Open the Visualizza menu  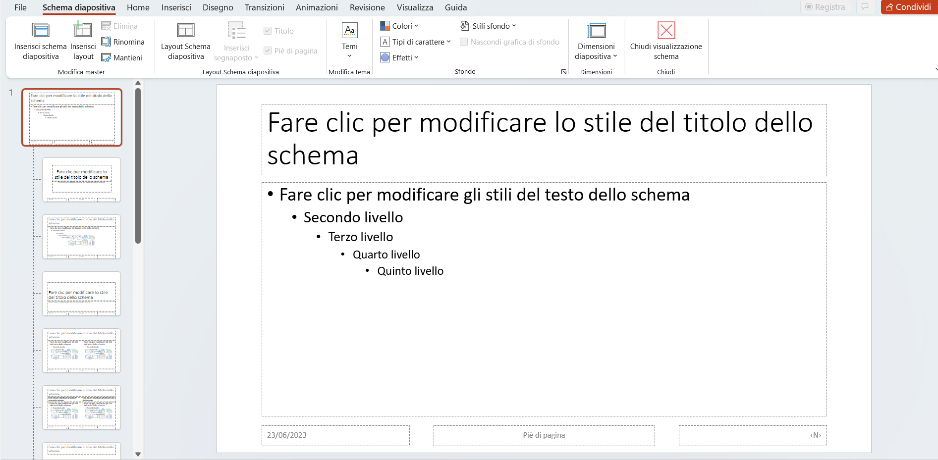415,7
